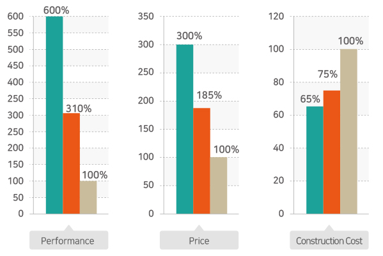
Task: Select the teal 300% Price bar
Action: [x=185, y=129]
